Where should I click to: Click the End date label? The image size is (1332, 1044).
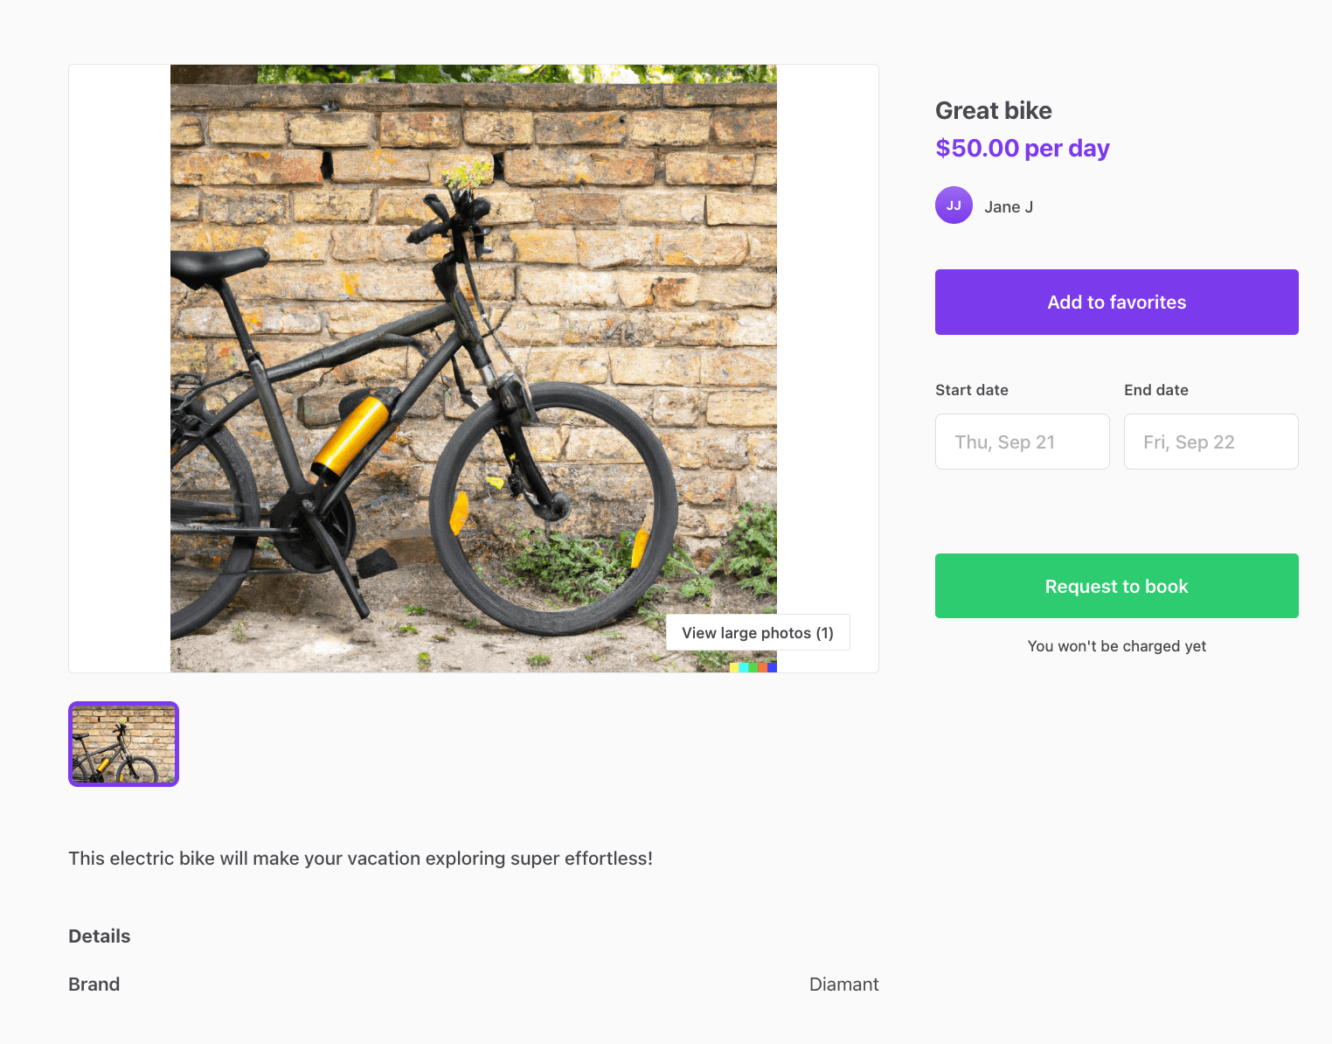(1155, 390)
